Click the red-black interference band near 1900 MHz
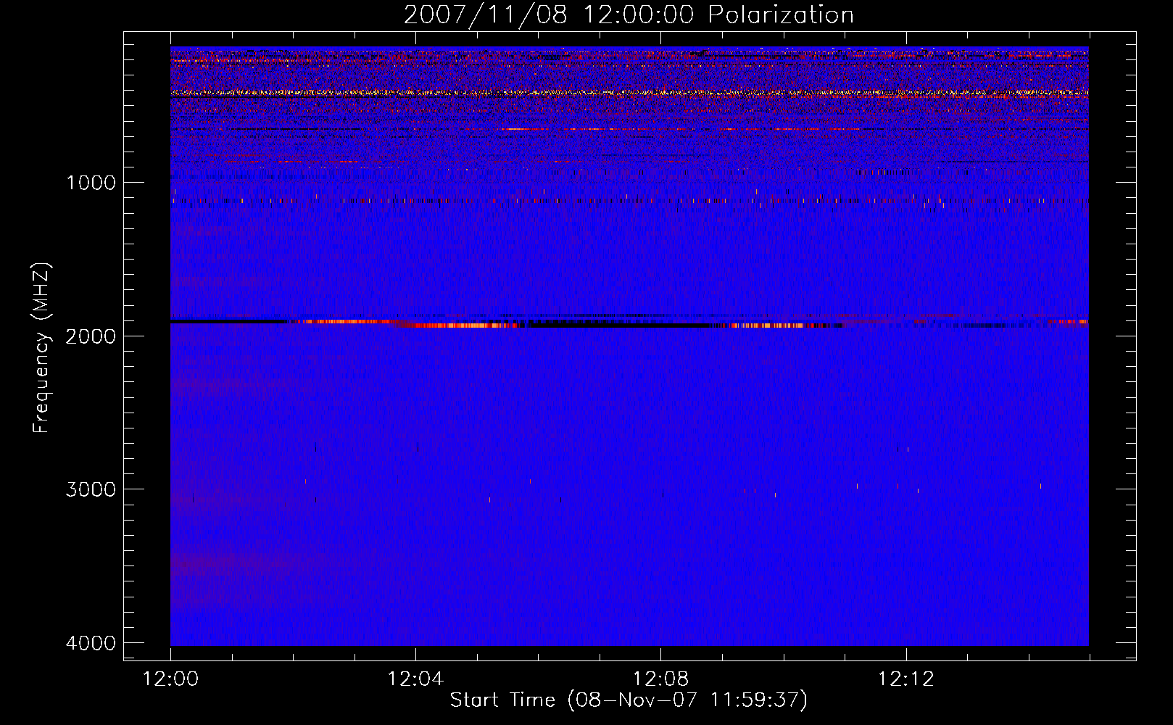 [629, 323]
